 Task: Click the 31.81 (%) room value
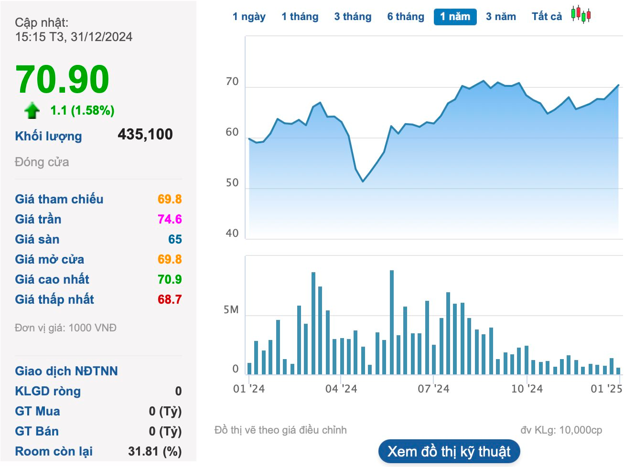click(x=155, y=451)
